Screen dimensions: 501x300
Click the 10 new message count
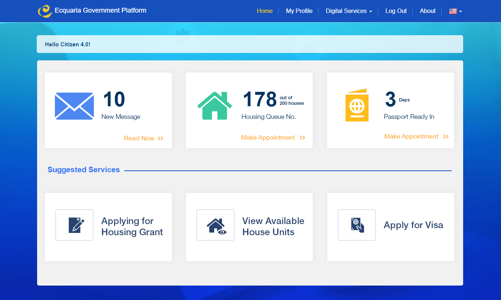point(114,99)
